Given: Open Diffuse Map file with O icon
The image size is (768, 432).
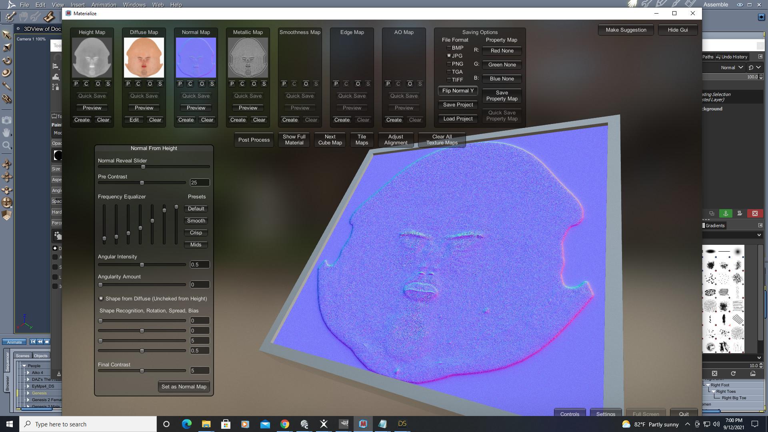Looking at the screenshot, I should pyautogui.click(x=150, y=84).
